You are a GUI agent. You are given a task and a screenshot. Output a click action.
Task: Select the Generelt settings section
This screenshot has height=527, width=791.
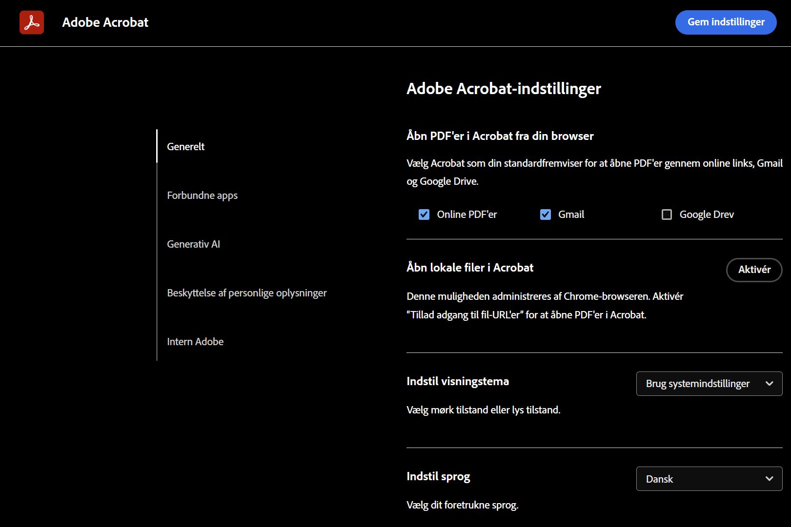click(x=185, y=146)
